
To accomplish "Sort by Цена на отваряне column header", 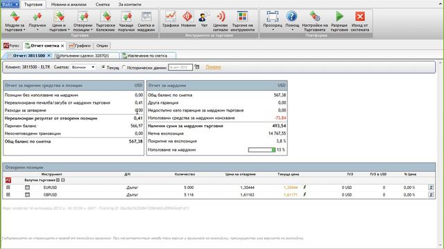I will click(241, 174).
